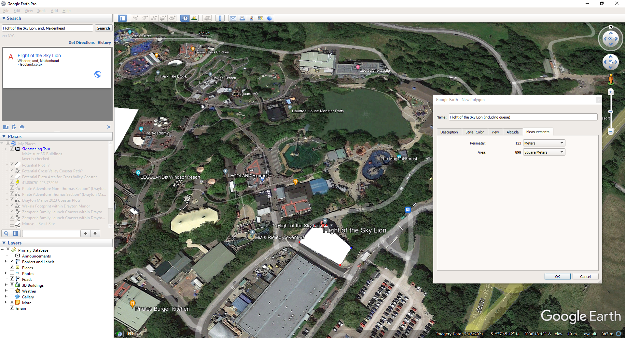Click the move joystick hand control
This screenshot has height=338, width=625.
tap(611, 62)
